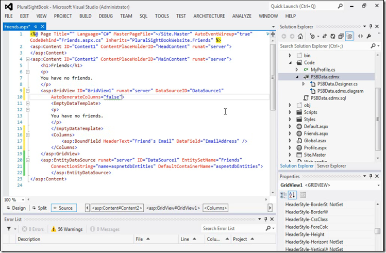
Task: Expand MyProfile.cs node
Action: (x=297, y=70)
